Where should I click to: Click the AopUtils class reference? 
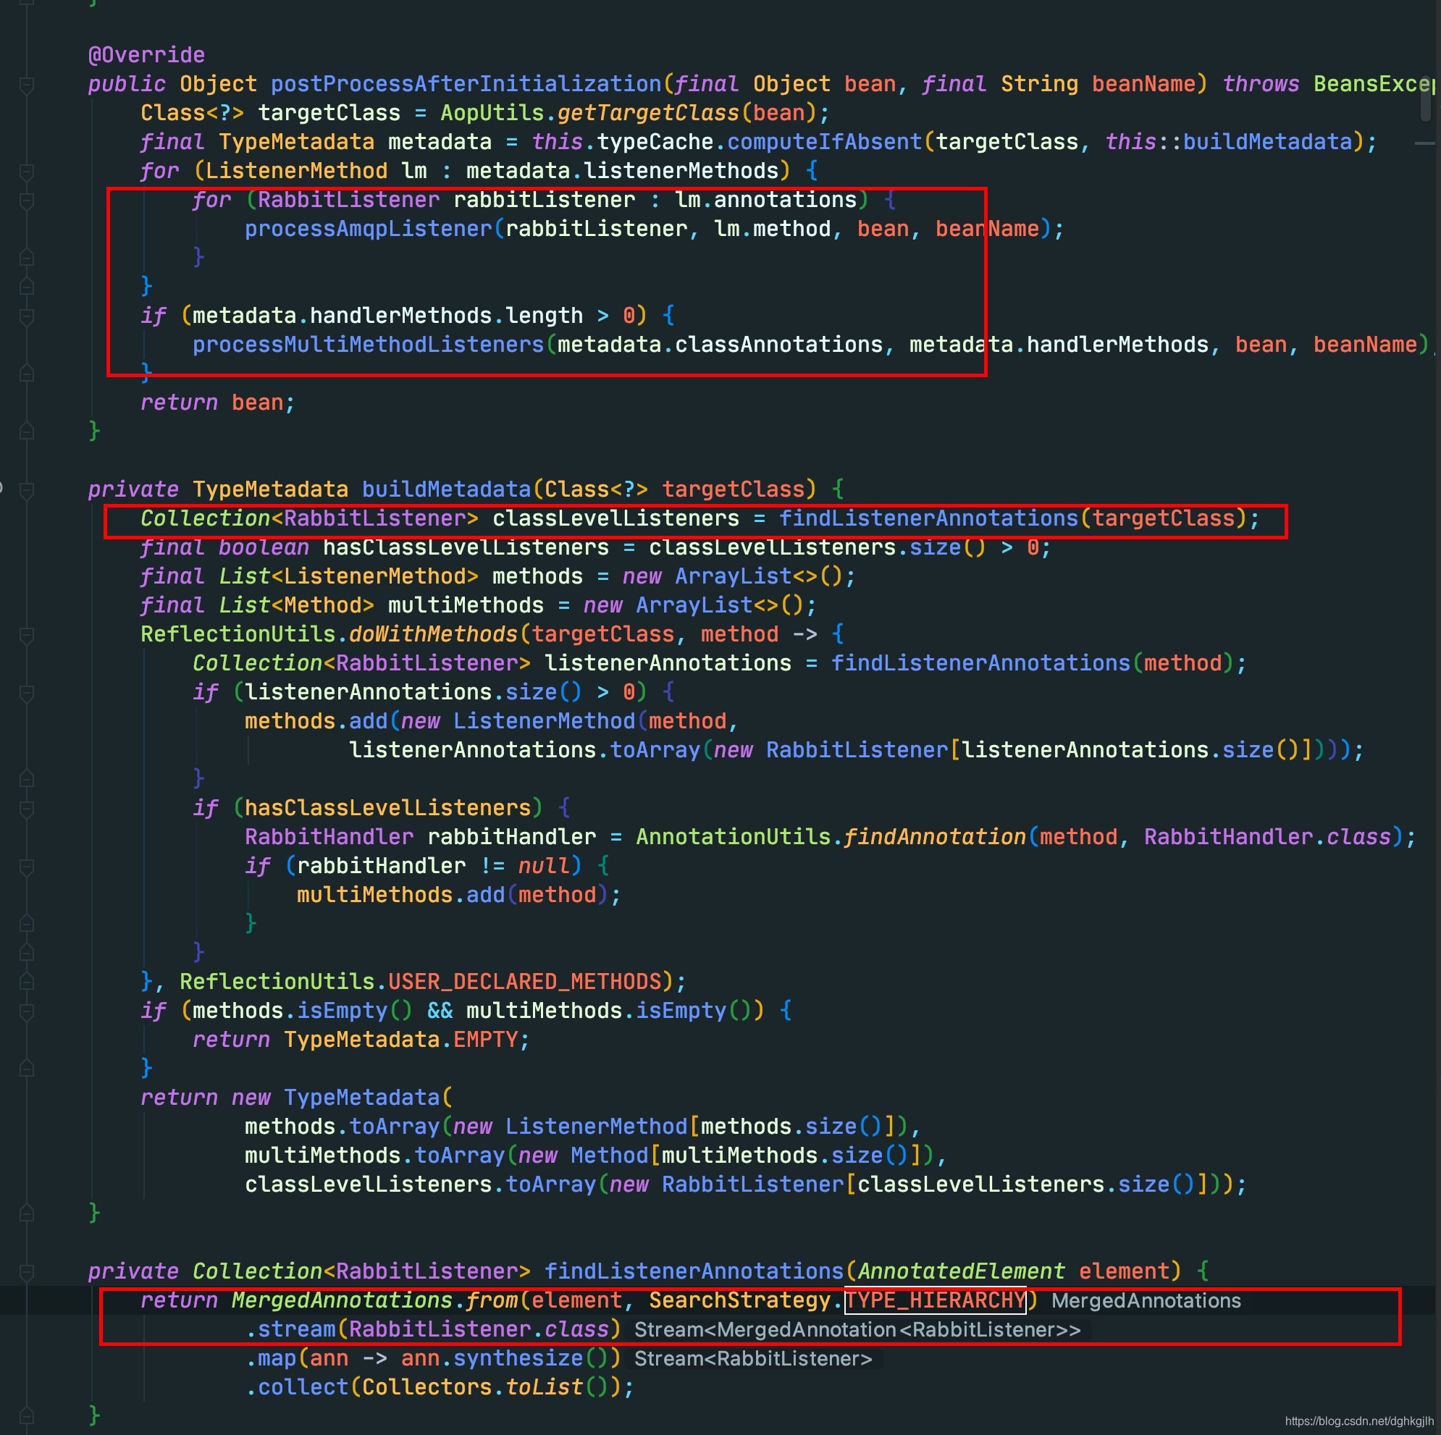pyautogui.click(x=492, y=114)
